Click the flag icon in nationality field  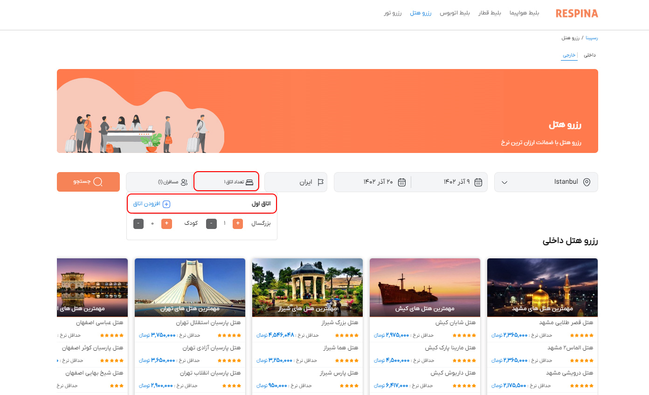coord(320,182)
